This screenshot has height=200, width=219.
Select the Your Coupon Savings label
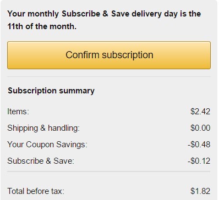pos(47,145)
